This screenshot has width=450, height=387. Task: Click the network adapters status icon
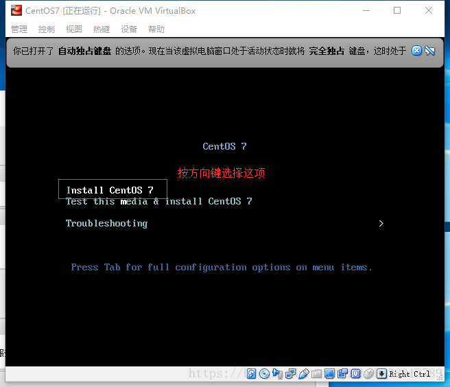point(291,373)
